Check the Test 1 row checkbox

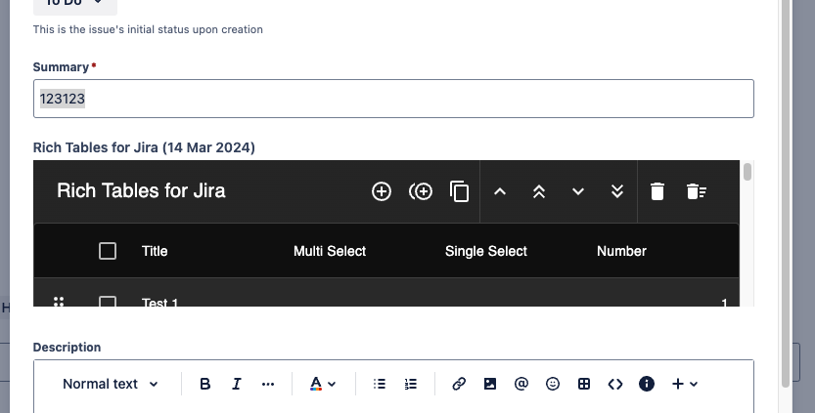[x=108, y=302]
